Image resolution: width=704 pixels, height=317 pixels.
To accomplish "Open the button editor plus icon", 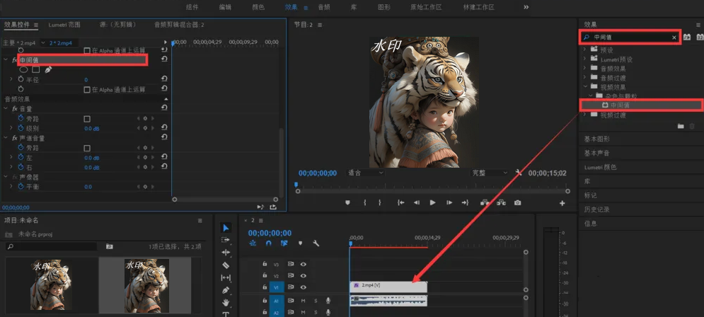I will point(562,203).
